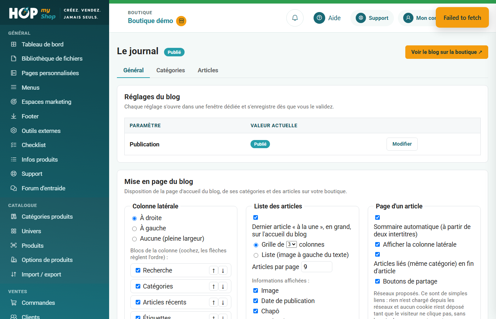
Task: Click Voir le blog sur la boutique
Action: point(447,52)
